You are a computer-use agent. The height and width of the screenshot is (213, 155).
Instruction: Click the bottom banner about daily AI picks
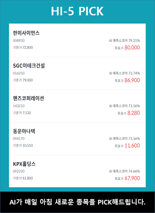pos(77,202)
